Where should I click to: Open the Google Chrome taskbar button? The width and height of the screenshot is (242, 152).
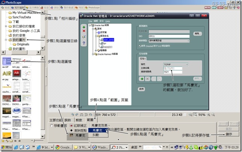pos(64,147)
